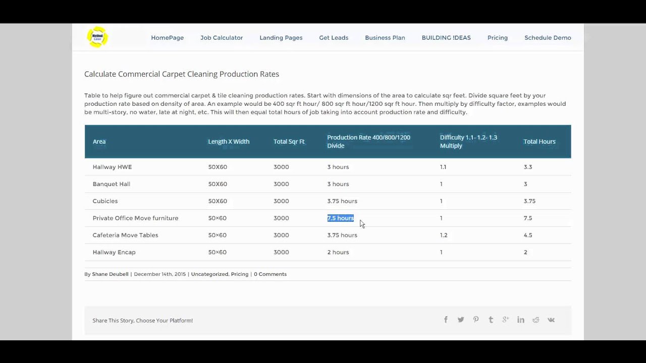The width and height of the screenshot is (646, 363).
Task: Click the Difficulty column header
Action: (468, 142)
